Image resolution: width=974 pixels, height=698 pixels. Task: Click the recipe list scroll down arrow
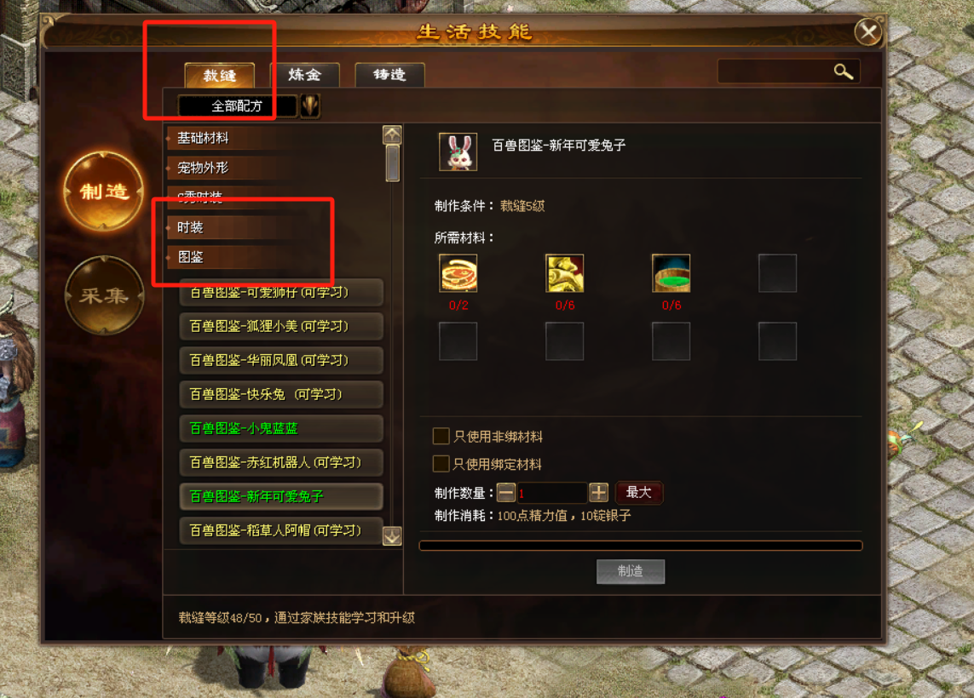coord(392,536)
